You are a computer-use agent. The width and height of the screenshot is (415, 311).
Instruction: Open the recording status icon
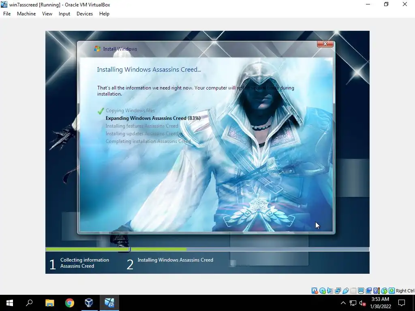368,291
